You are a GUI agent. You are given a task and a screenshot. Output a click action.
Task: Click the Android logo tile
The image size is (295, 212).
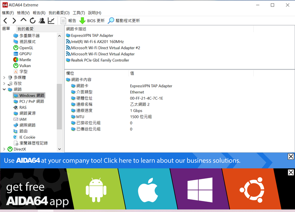[x=96, y=190]
